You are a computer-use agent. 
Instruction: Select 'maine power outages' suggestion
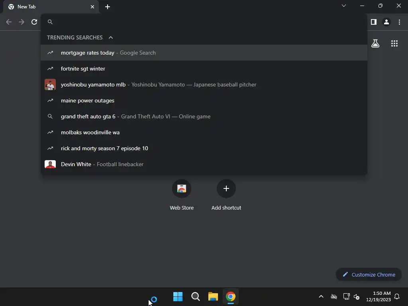pyautogui.click(x=204, y=100)
